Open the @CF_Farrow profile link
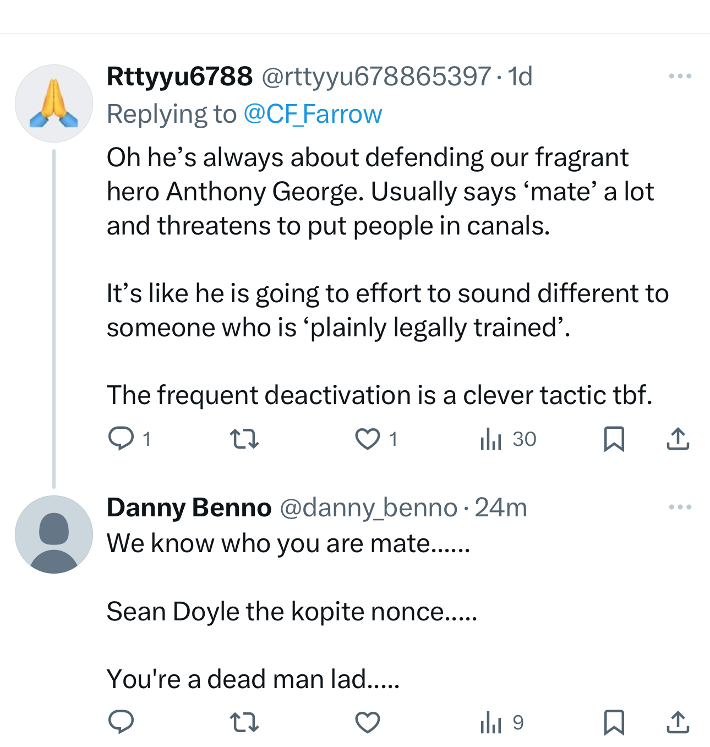This screenshot has width=710, height=747. (312, 114)
